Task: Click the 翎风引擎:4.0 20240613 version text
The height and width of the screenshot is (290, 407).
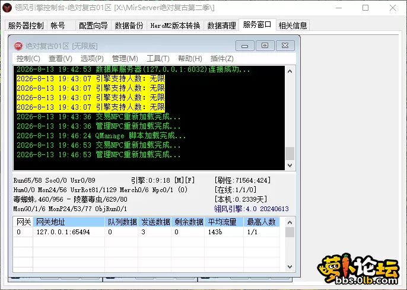Action: click(x=252, y=209)
